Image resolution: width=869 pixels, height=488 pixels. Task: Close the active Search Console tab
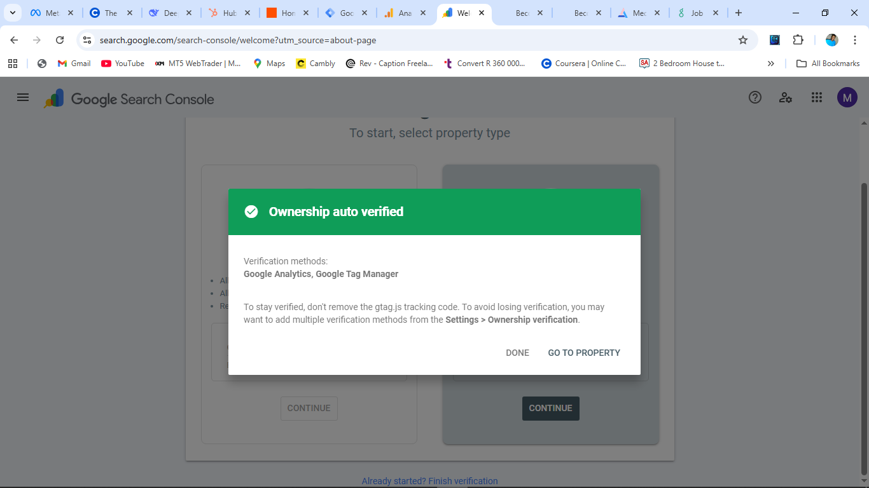pos(482,13)
